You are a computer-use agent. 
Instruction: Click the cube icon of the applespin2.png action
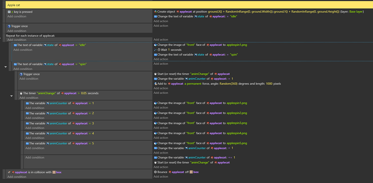[155, 113]
